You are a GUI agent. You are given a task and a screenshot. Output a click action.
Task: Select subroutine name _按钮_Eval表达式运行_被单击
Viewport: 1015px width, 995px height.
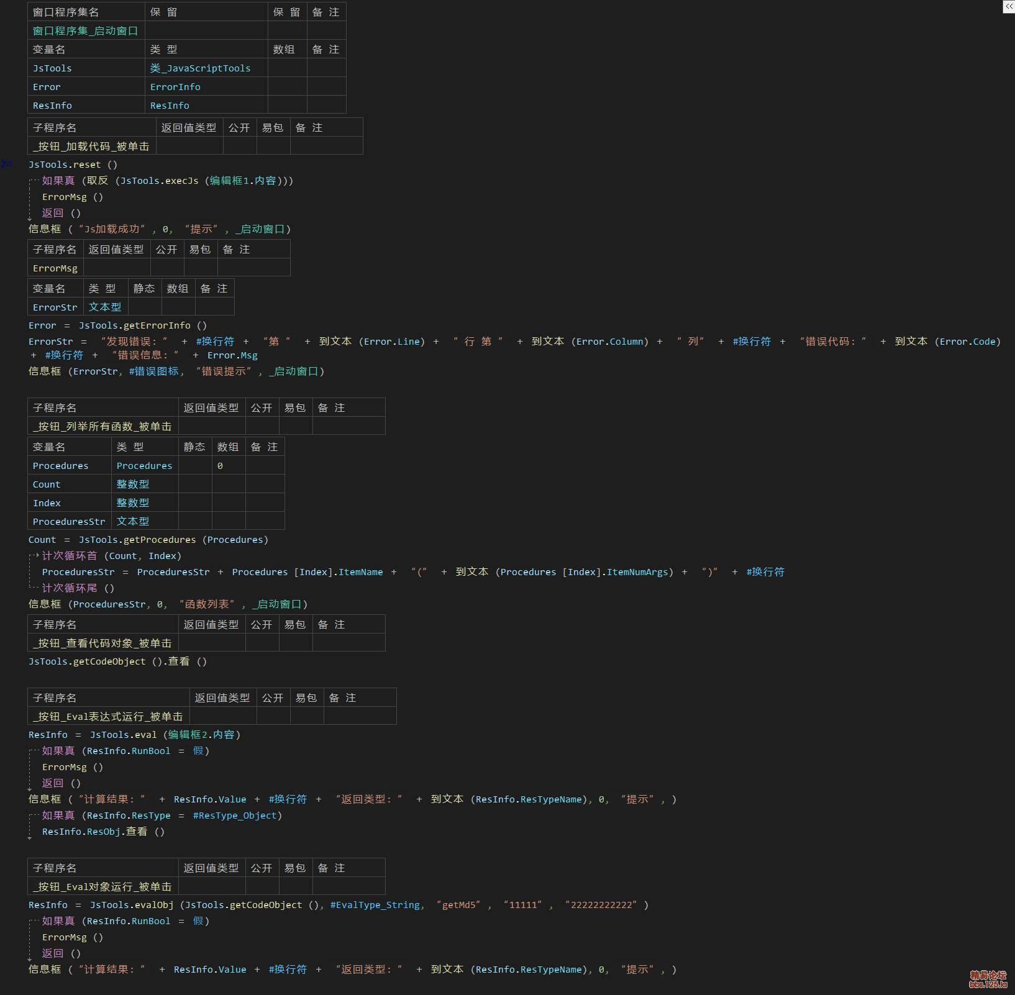tap(108, 717)
